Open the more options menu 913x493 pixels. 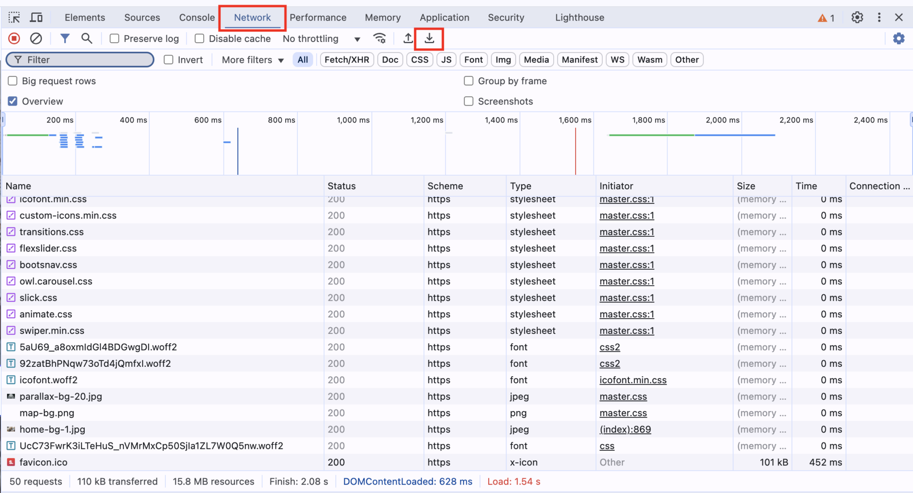[879, 17]
